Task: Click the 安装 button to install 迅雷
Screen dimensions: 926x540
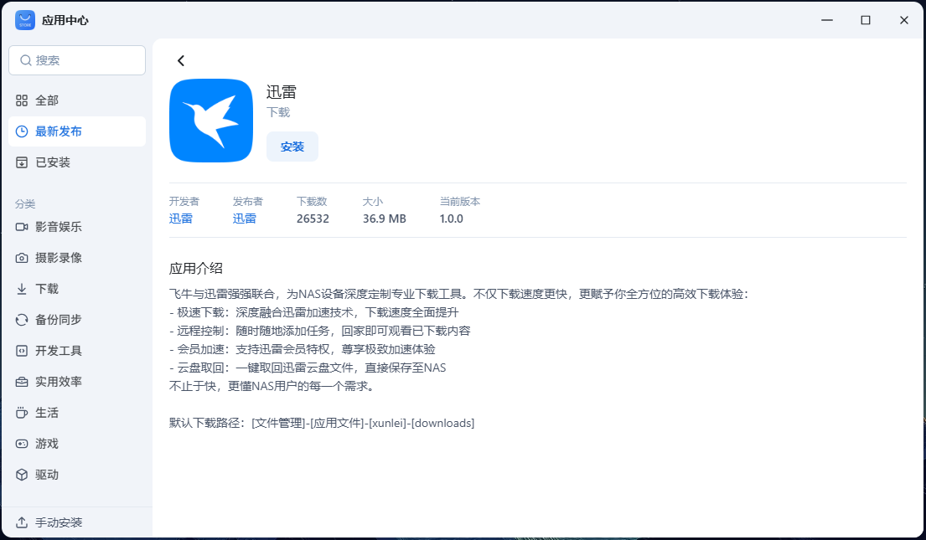Action: [x=292, y=146]
